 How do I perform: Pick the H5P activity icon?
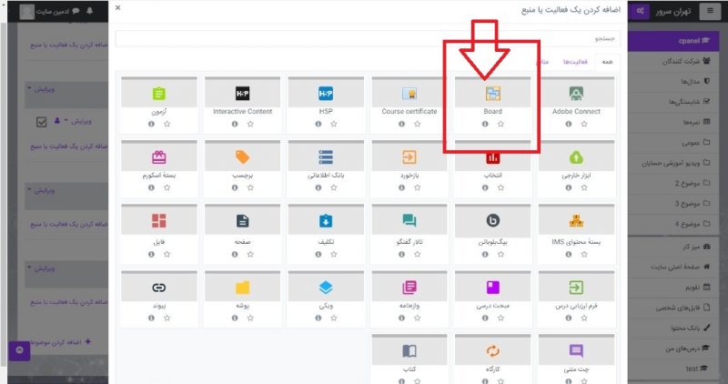tap(326, 94)
